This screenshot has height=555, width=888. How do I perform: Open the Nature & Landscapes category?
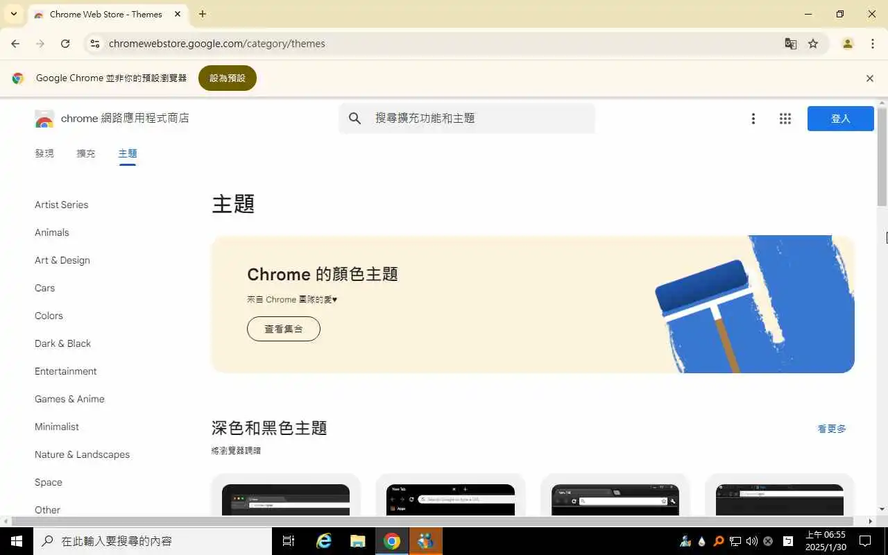tap(83, 454)
